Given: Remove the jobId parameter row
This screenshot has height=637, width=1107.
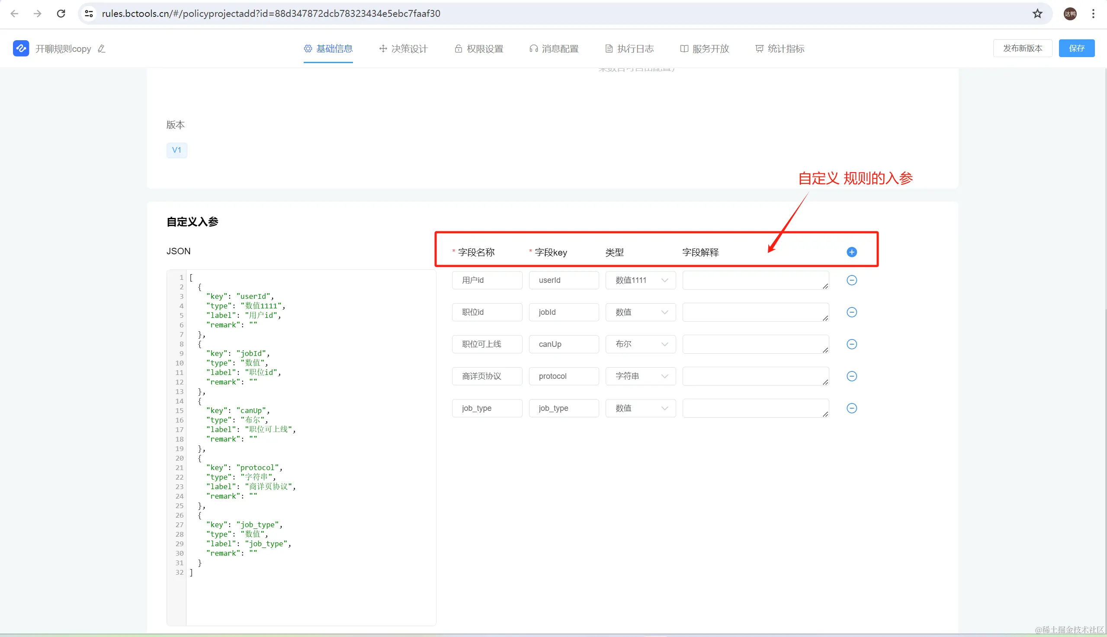Looking at the screenshot, I should tap(851, 312).
